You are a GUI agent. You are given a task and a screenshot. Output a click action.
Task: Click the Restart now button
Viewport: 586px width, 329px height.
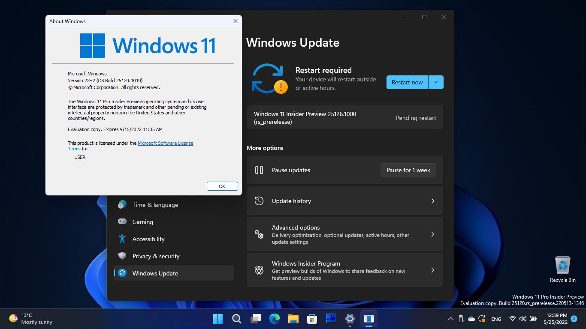tap(407, 82)
